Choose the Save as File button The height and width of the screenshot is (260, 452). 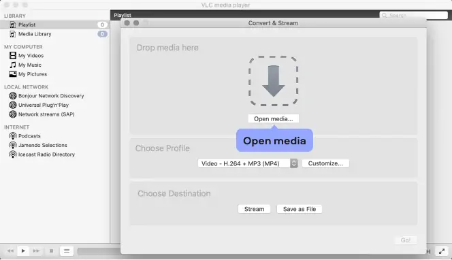click(x=300, y=209)
